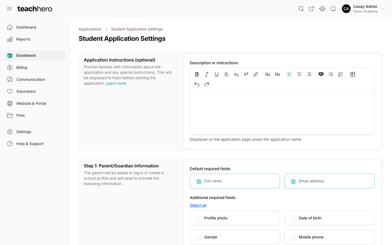Image resolution: width=392 pixels, height=245 pixels.
Task: Open search from top bar
Action: tap(301, 9)
